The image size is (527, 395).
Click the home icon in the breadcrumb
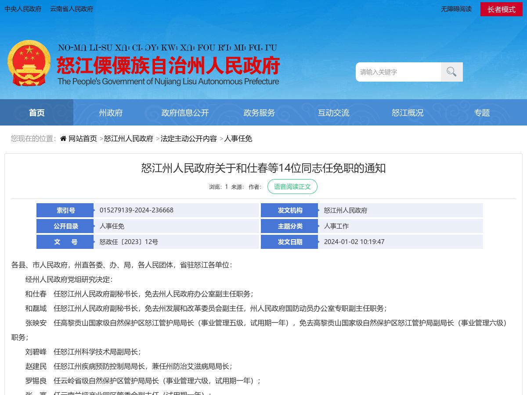(63, 138)
